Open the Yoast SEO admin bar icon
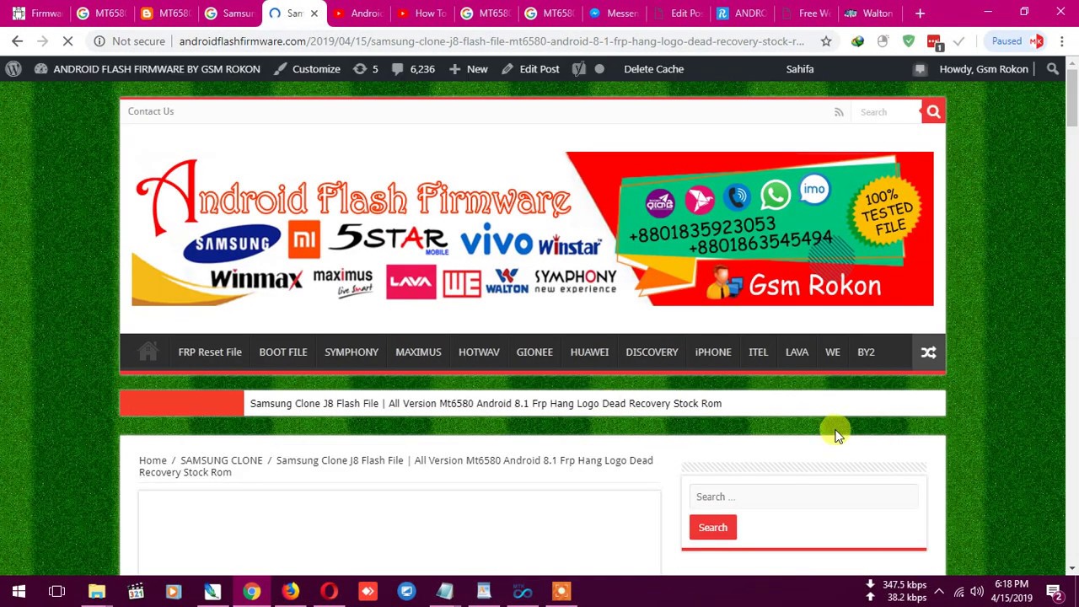The image size is (1079, 607). click(579, 69)
